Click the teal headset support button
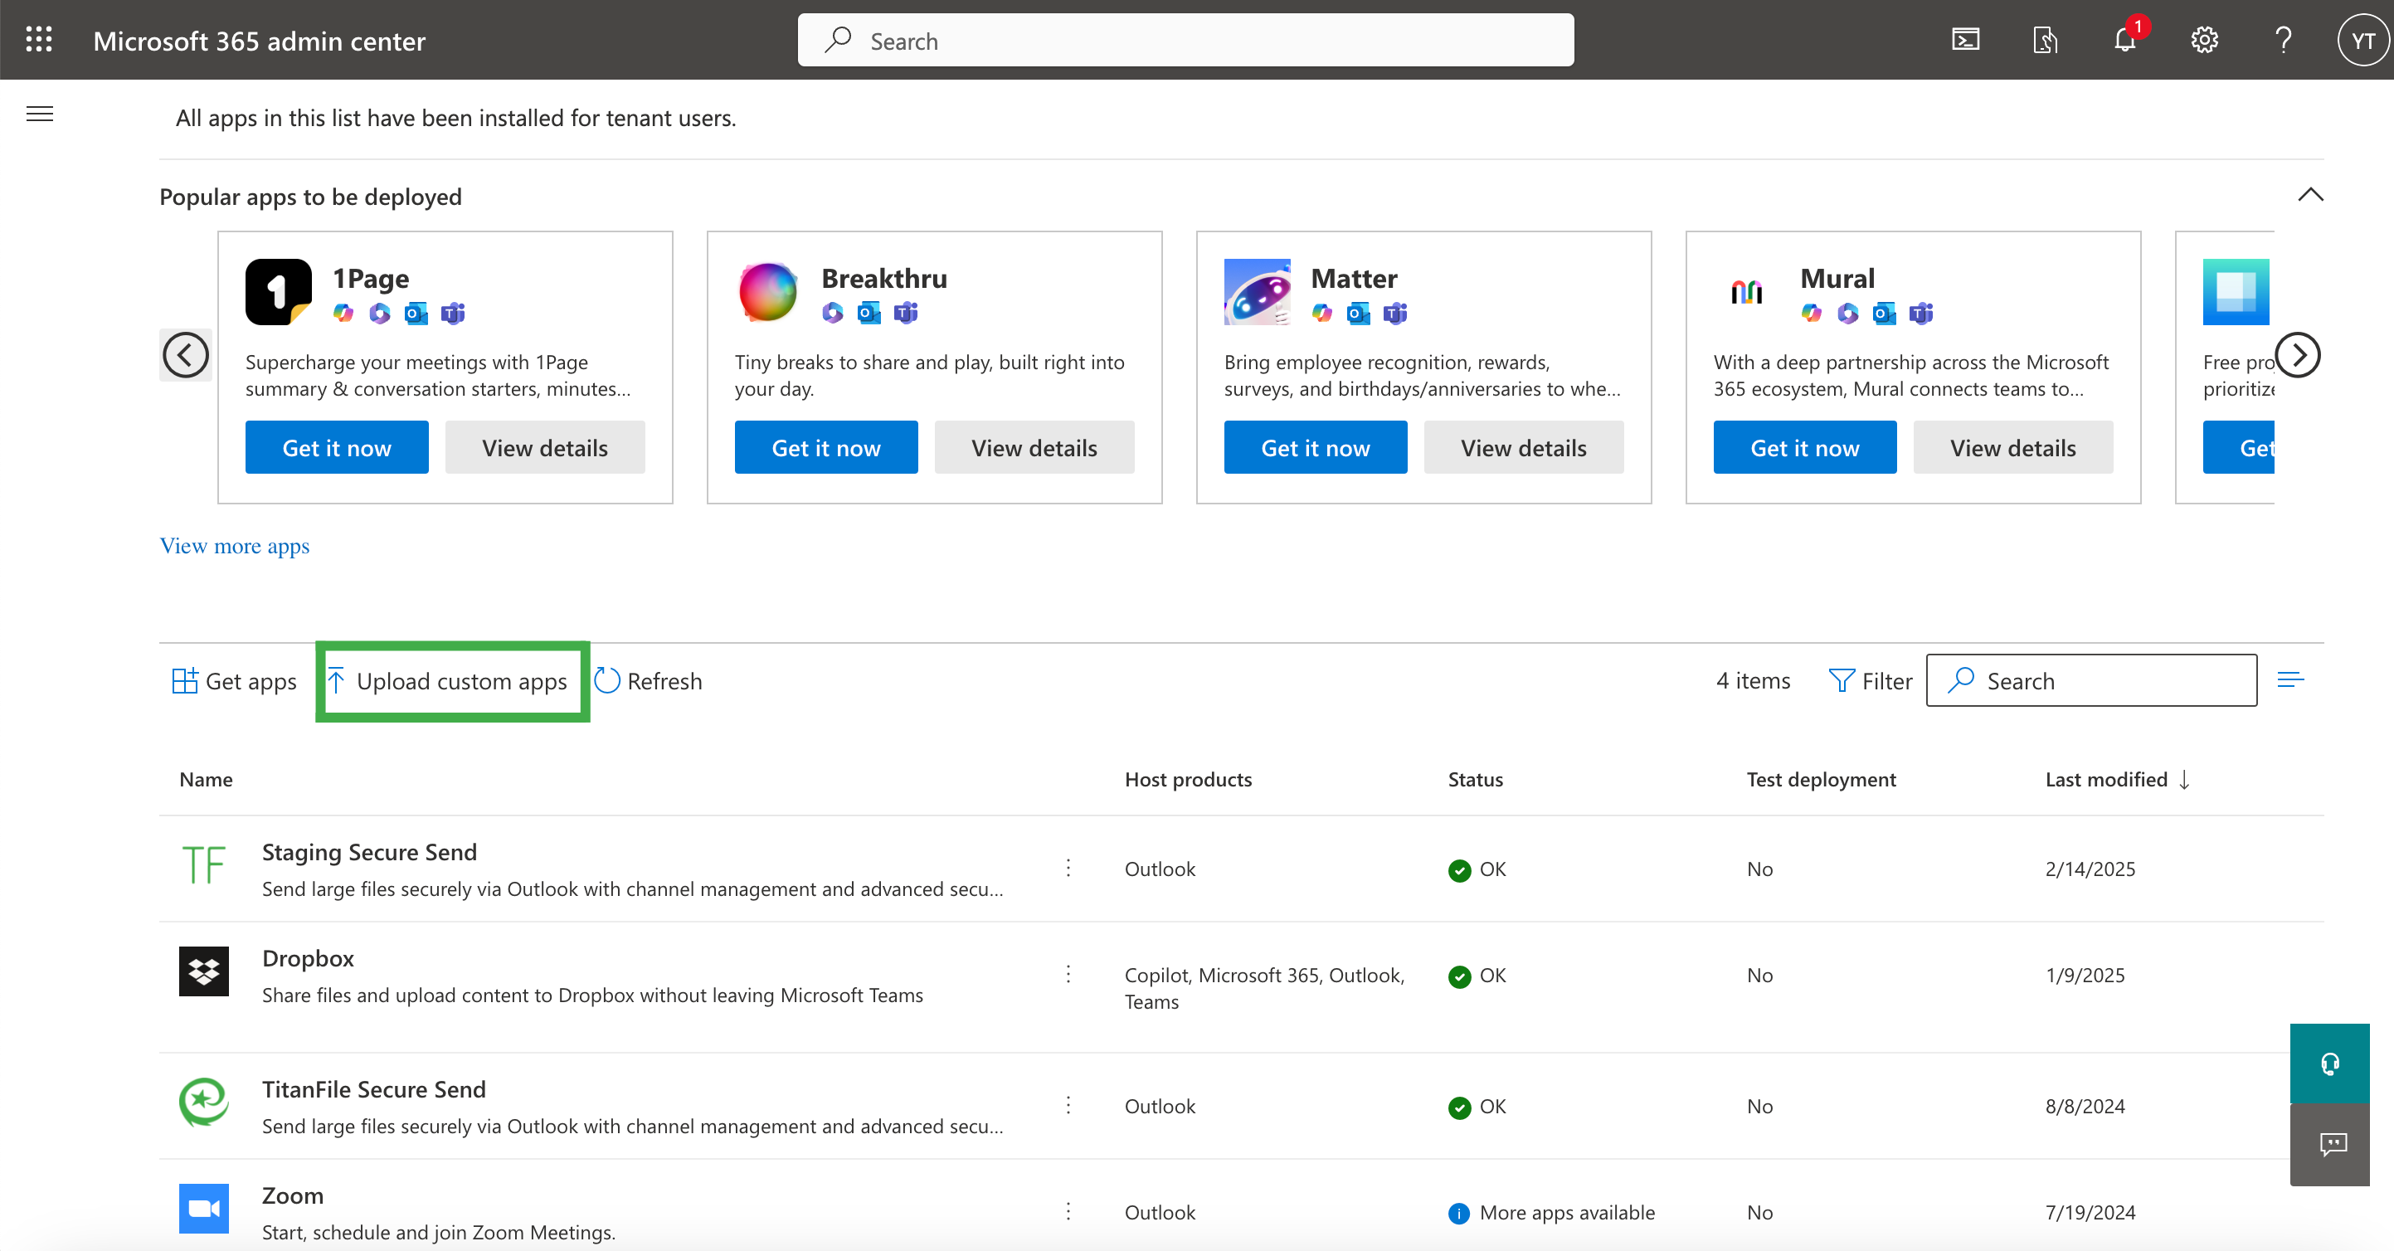Image resolution: width=2394 pixels, height=1251 pixels. (2329, 1064)
